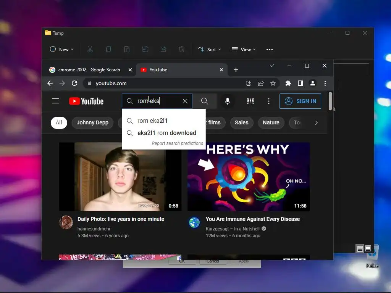Start voice search with the microphone
The image size is (391, 293).
[228, 101]
